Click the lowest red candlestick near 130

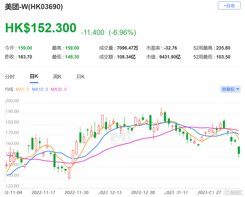[x=69, y=173]
